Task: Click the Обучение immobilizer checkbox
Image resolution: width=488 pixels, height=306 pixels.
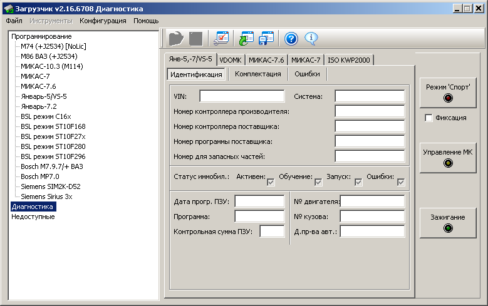Action: pyautogui.click(x=318, y=182)
